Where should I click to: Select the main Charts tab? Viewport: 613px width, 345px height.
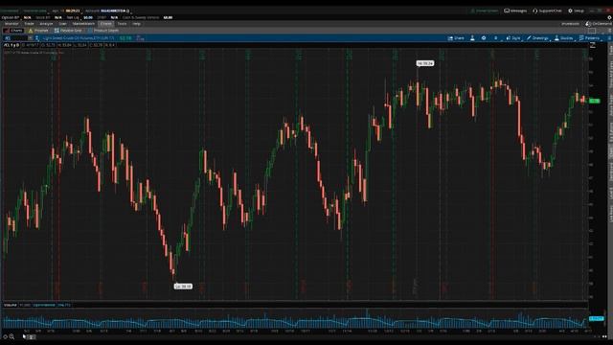106,24
